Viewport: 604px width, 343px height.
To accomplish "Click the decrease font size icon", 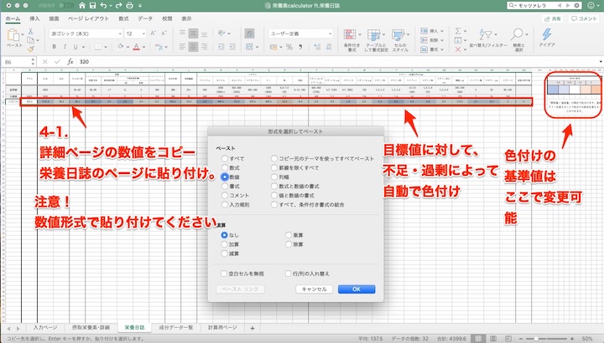I will [164, 33].
